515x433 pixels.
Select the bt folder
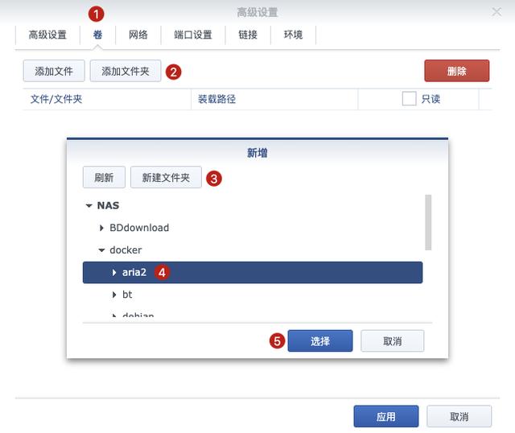coord(127,295)
